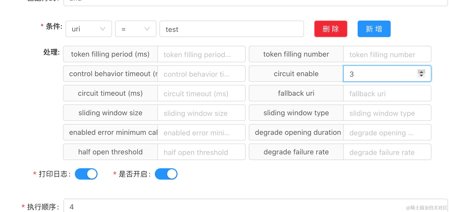The width and height of the screenshot is (449, 212).
Task: Toggle the 打印日志 switch
Action: click(x=86, y=174)
